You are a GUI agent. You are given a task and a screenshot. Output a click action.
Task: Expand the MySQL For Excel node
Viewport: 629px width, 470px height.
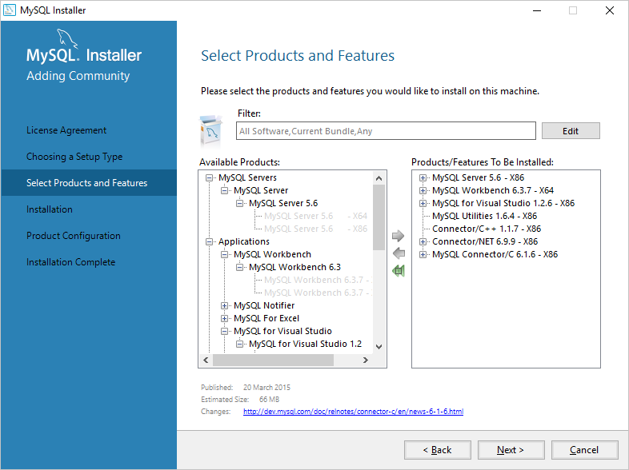(224, 319)
